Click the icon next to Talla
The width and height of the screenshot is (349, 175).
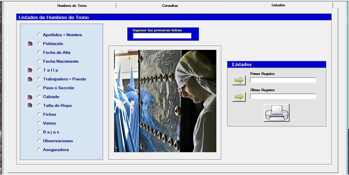click(30, 70)
